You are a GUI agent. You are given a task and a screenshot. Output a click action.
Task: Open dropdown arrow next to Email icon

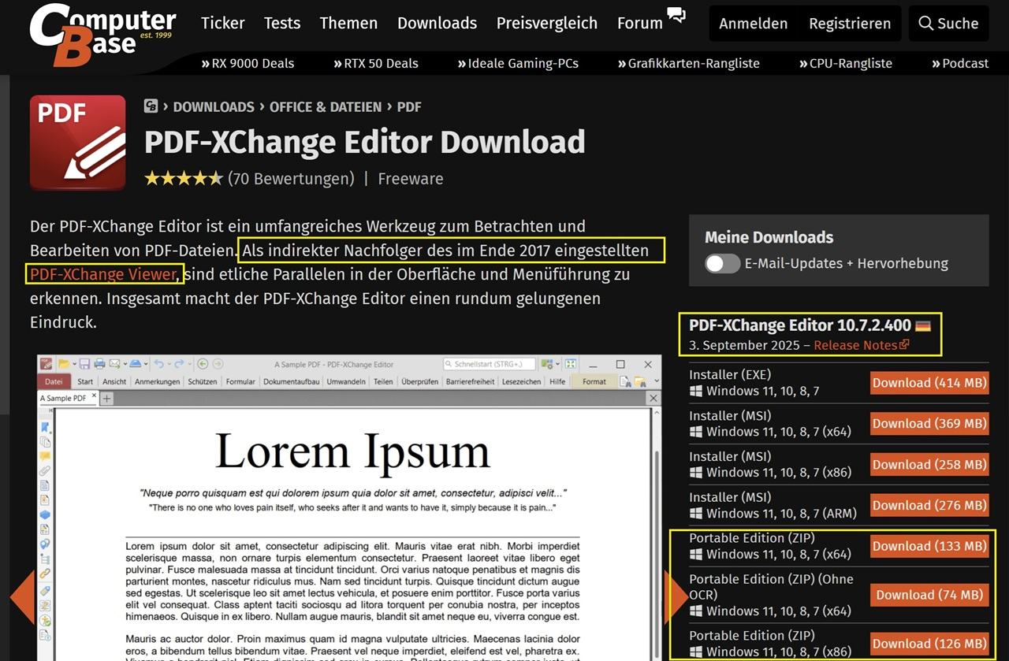(x=125, y=364)
